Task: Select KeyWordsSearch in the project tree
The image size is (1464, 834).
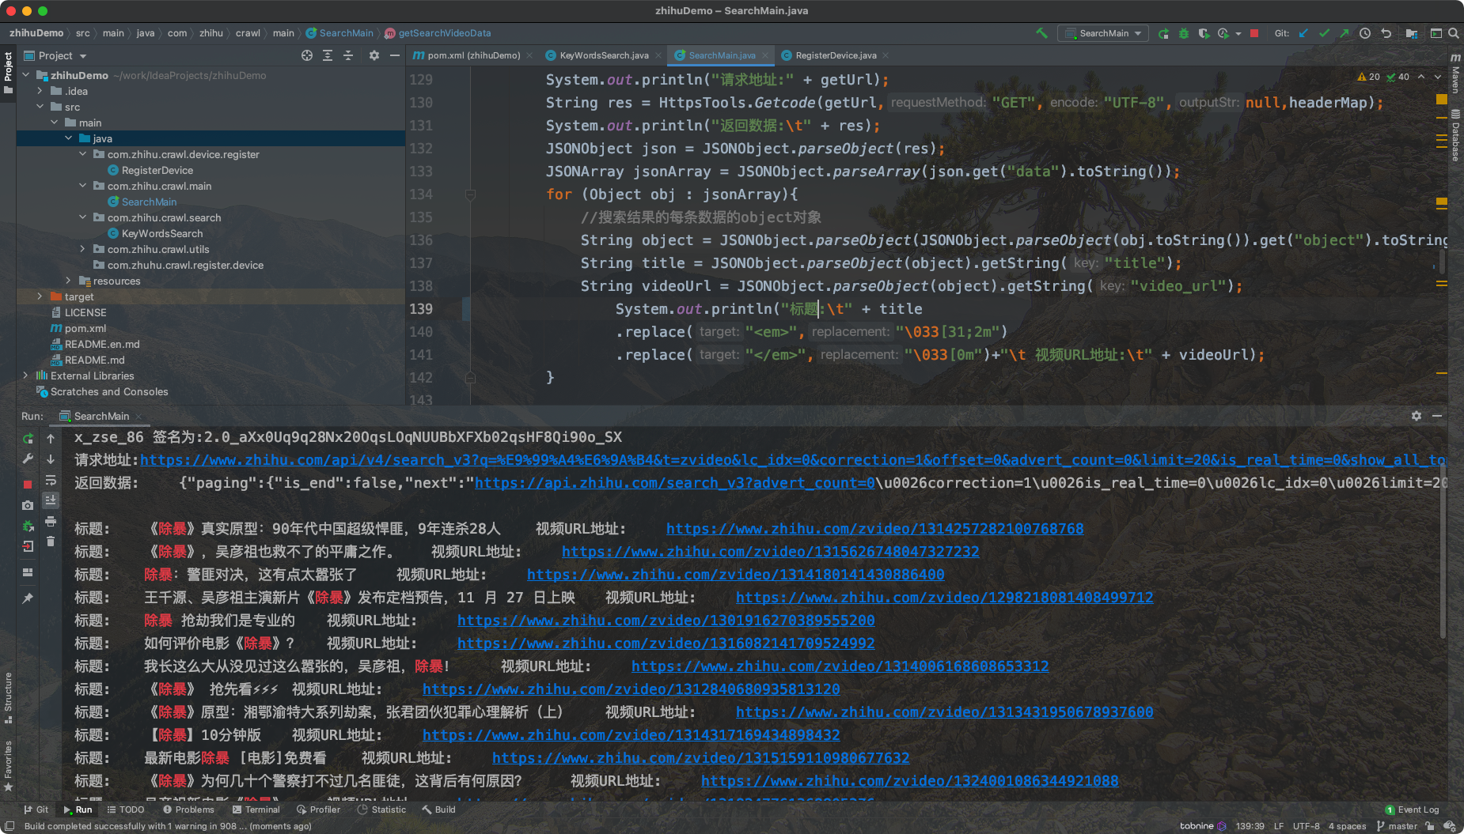Action: [161, 233]
